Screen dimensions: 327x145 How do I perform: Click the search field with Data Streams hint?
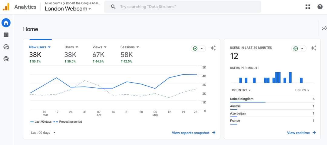pos(183,7)
